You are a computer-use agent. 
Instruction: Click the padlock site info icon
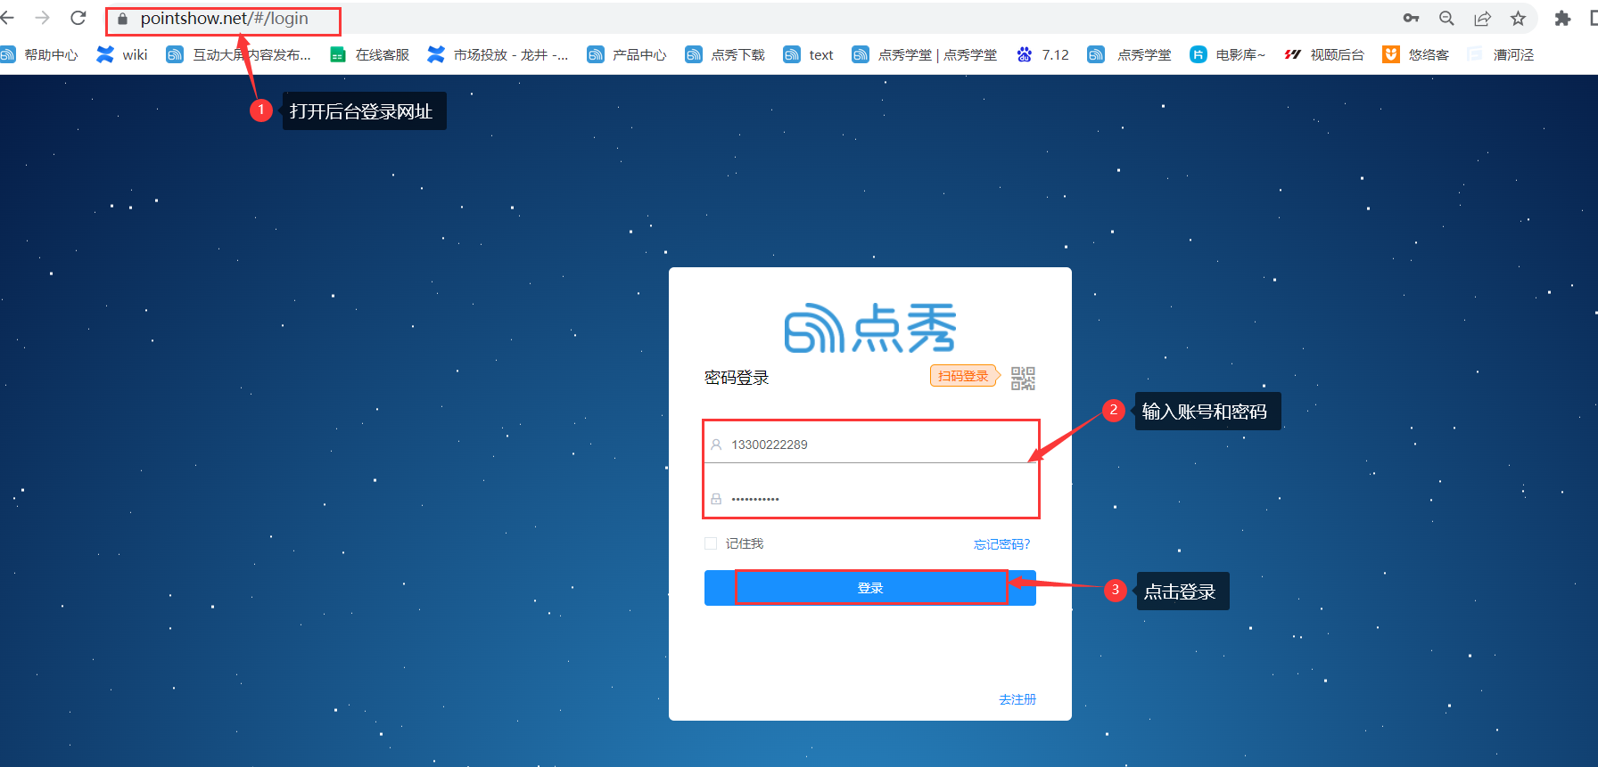(123, 19)
